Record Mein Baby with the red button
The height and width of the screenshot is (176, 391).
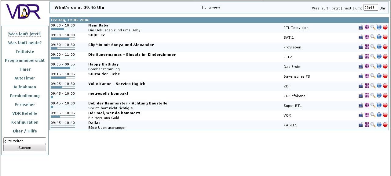pyautogui.click(x=385, y=27)
